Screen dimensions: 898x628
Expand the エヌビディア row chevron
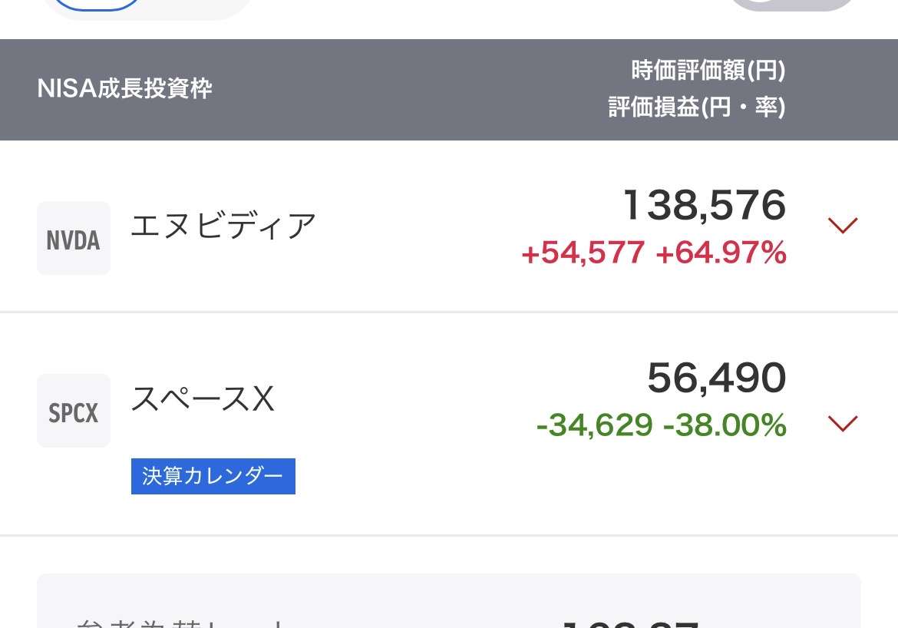pos(843,225)
